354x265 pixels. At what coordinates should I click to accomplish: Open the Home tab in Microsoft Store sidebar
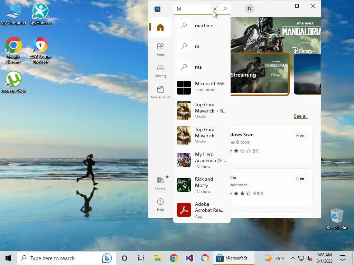(160, 27)
